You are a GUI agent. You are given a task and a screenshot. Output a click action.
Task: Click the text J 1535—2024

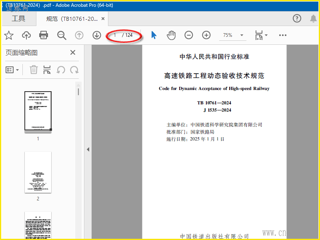pos(217,110)
